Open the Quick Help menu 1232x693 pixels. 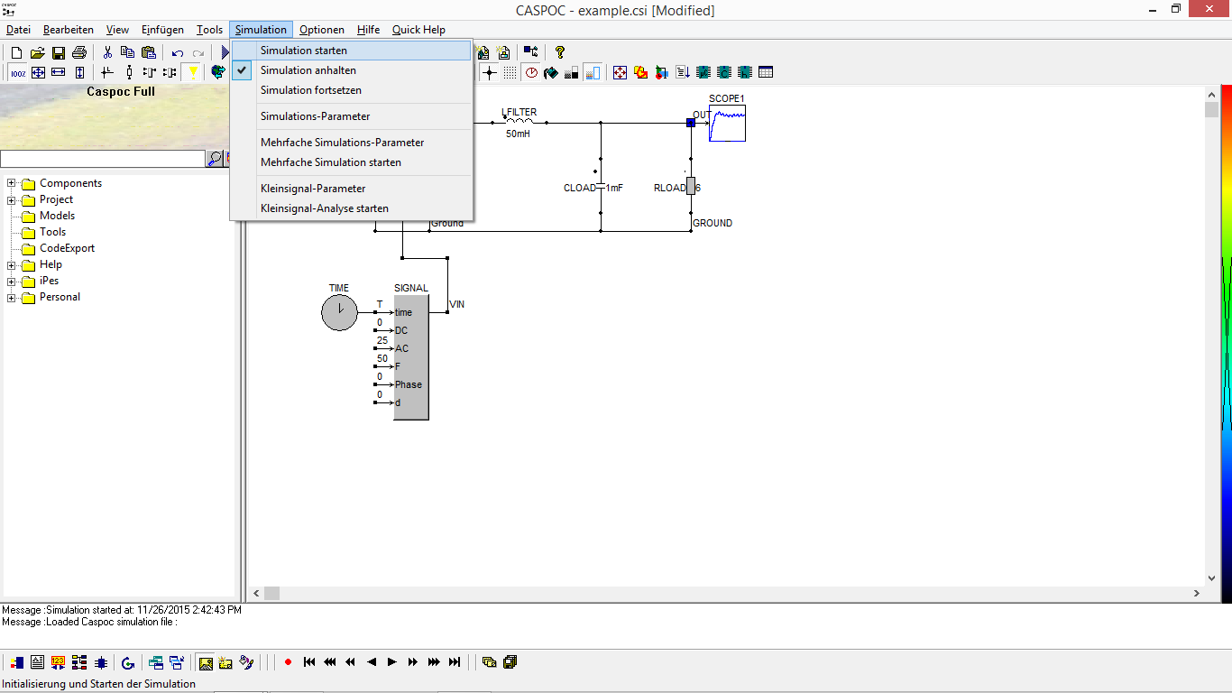[x=418, y=30]
